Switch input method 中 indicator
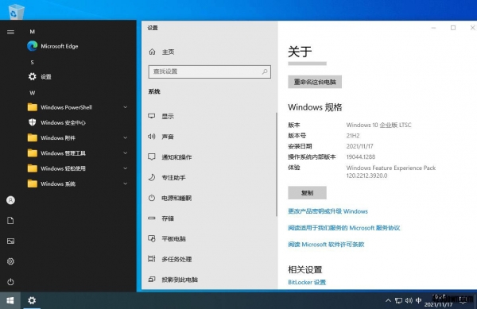The image size is (477, 309). 419,300
